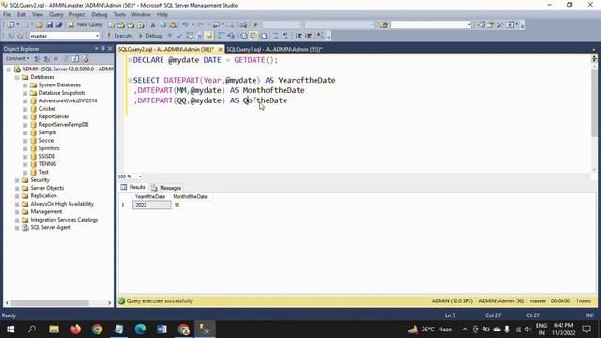Click the Undo arrow icon

click(x=185, y=24)
